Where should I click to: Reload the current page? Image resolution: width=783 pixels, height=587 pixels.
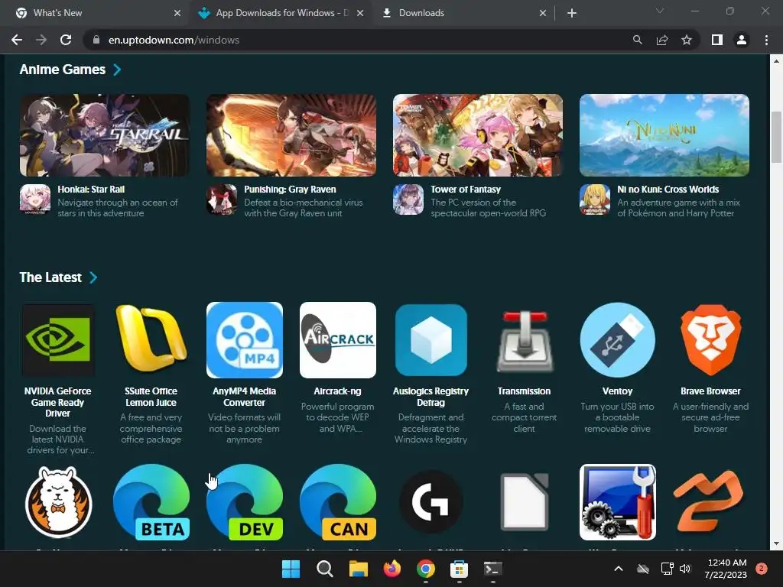[66, 40]
